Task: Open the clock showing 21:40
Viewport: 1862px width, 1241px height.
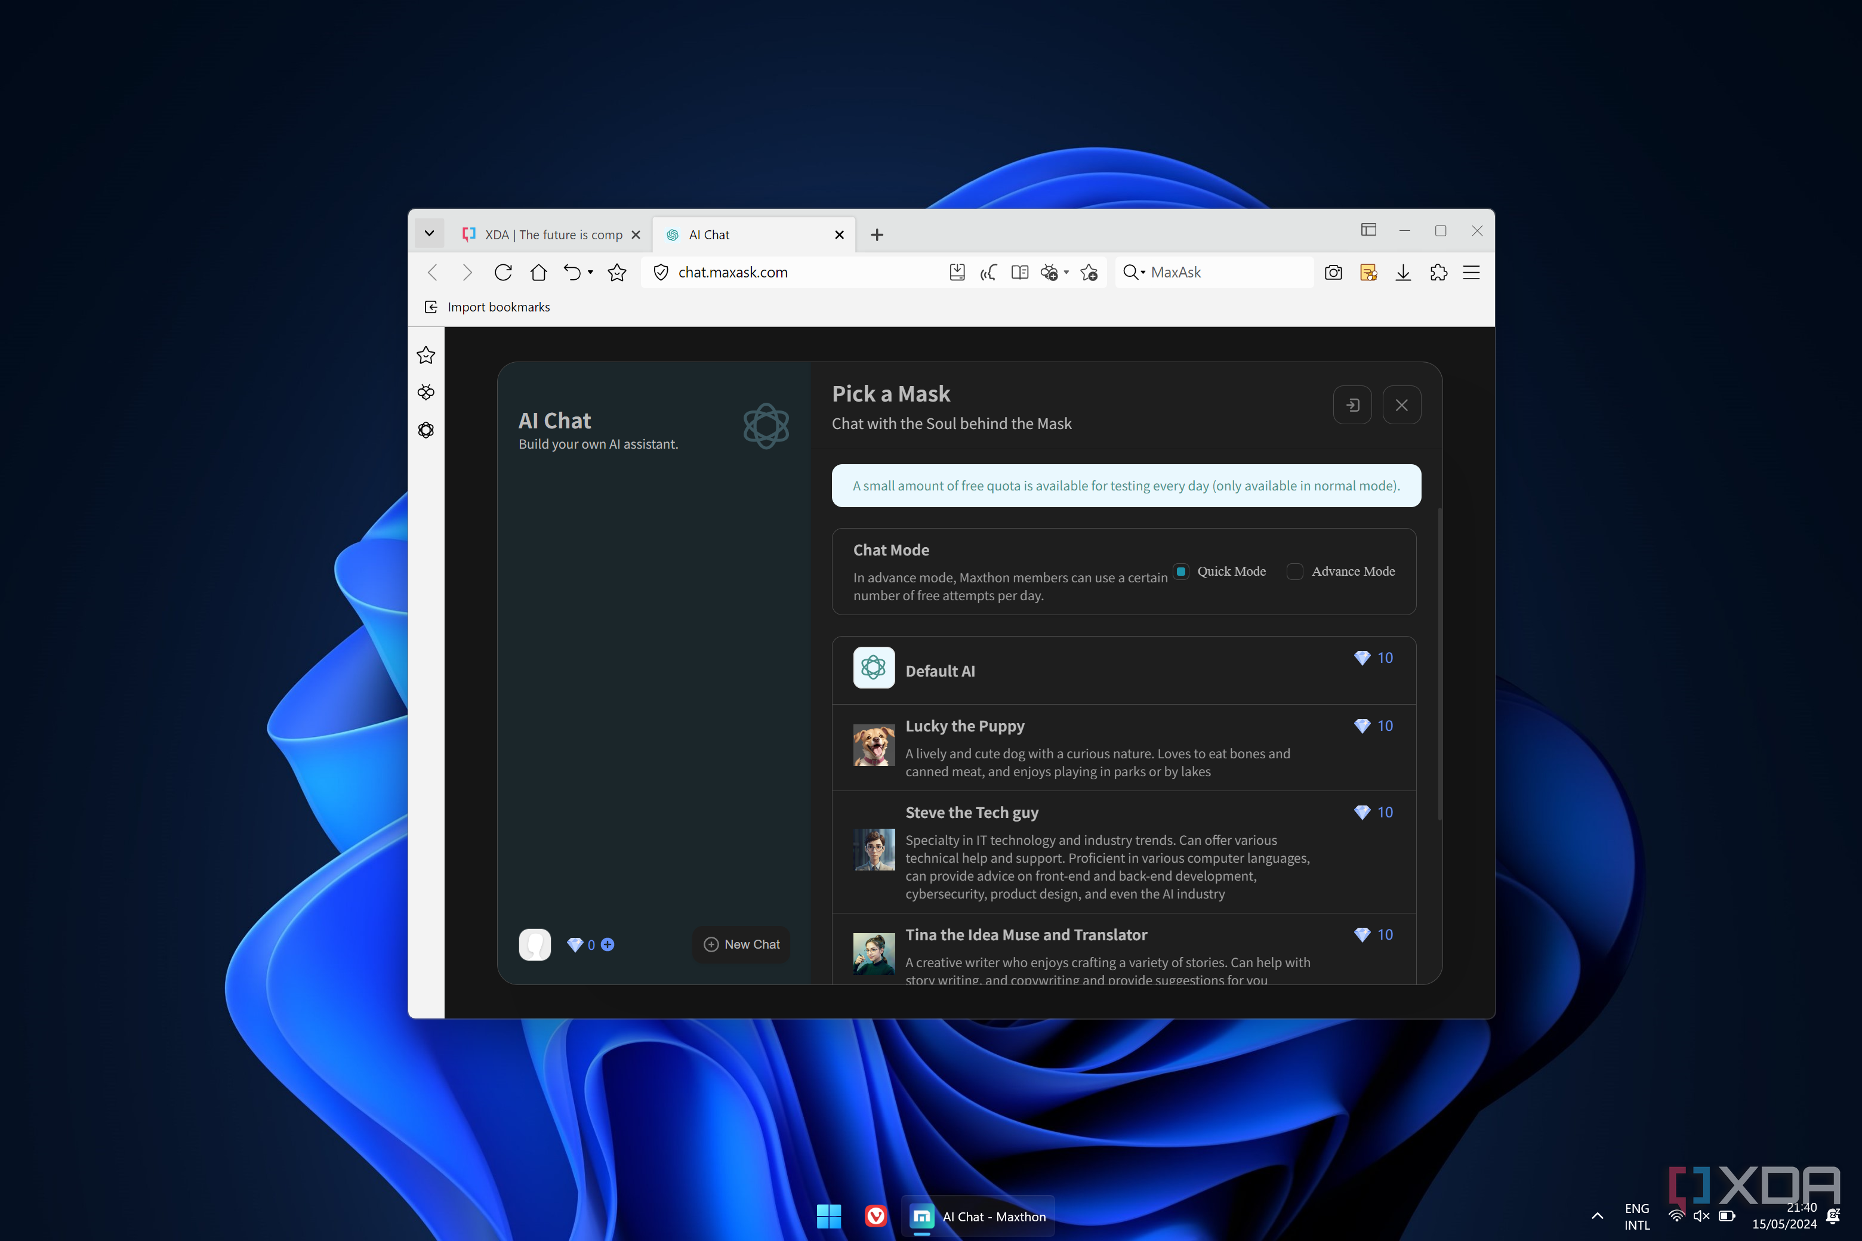Action: [1784, 1217]
